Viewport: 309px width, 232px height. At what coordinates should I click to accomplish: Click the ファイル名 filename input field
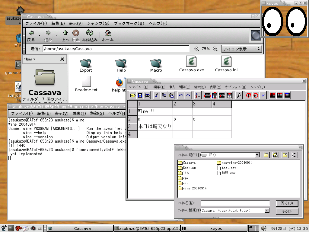tap(235, 203)
